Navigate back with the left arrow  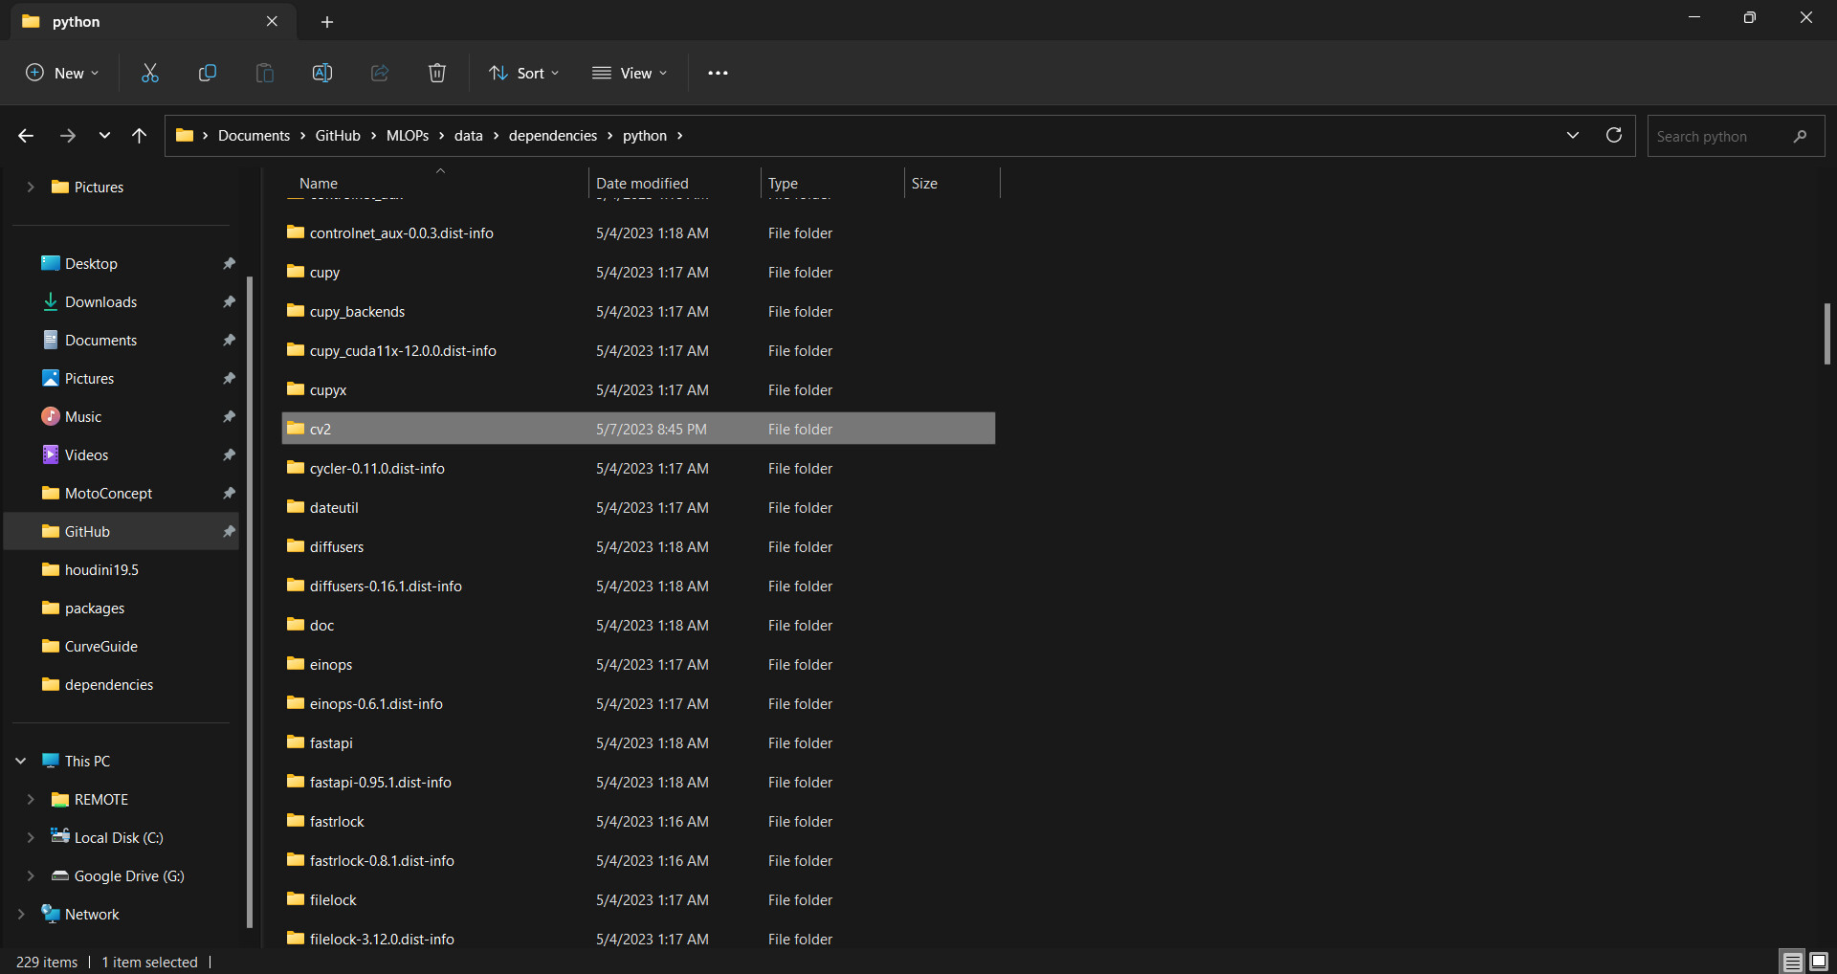point(26,136)
